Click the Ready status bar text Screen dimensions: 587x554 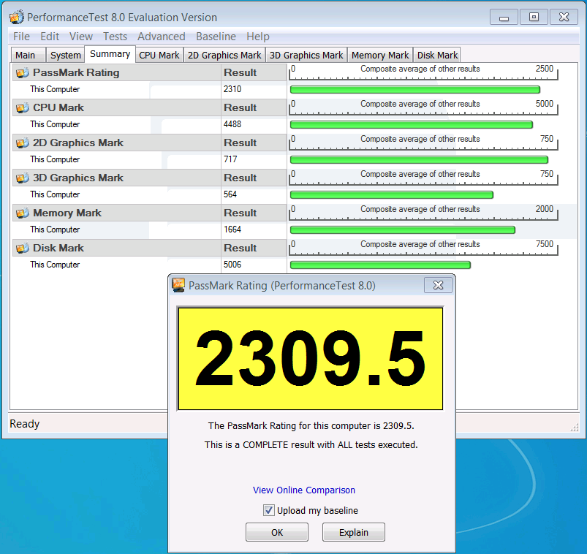click(x=25, y=424)
